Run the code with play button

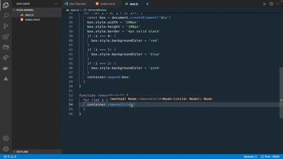264,4
